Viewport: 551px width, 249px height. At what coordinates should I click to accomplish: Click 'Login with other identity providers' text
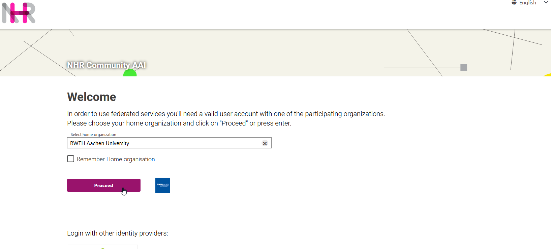tap(117, 233)
